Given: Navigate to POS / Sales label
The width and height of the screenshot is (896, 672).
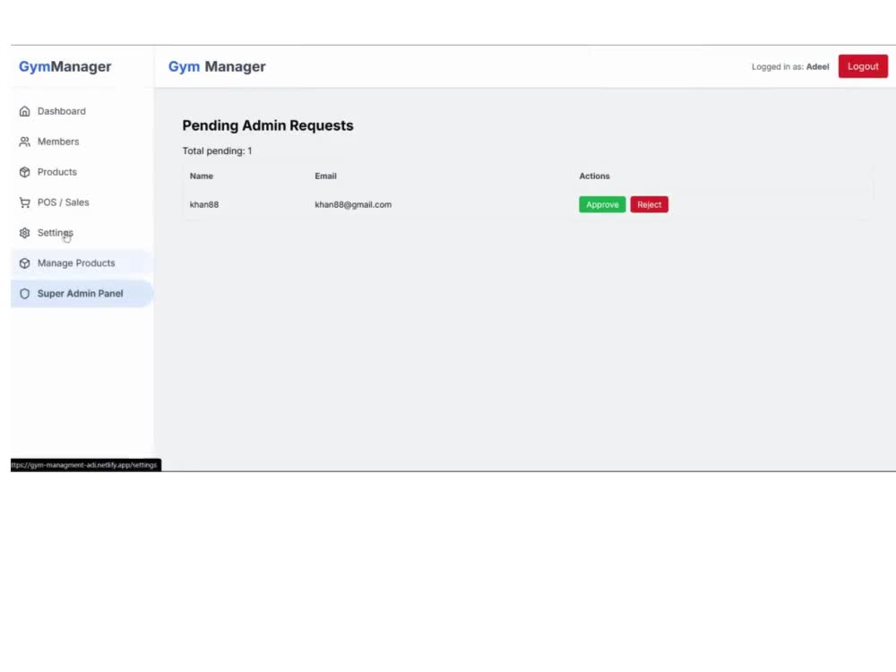Looking at the screenshot, I should pos(64,202).
